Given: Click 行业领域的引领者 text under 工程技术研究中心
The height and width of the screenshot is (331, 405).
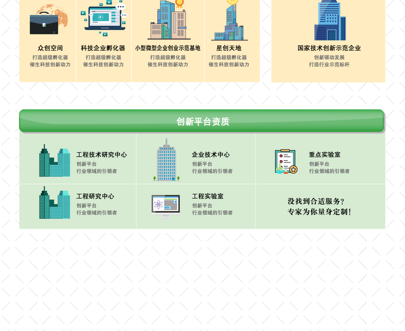Looking at the screenshot, I should coord(97,171).
